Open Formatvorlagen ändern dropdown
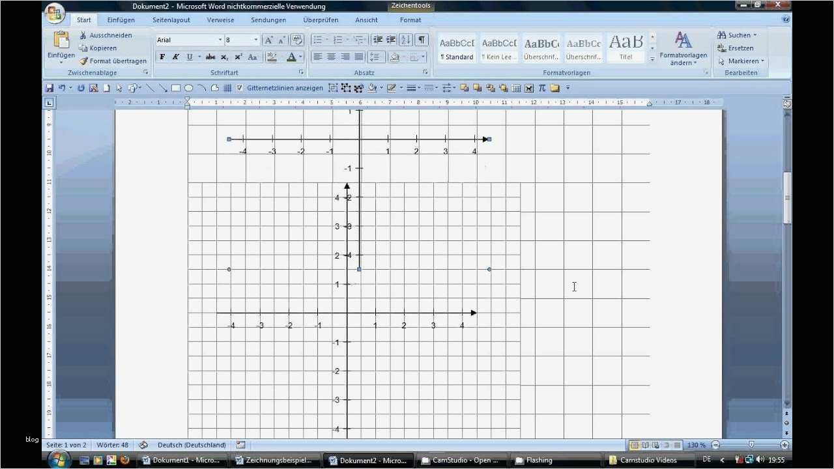This screenshot has height=469, width=834. coord(683,49)
